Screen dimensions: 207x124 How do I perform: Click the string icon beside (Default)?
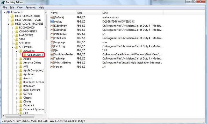52,17
